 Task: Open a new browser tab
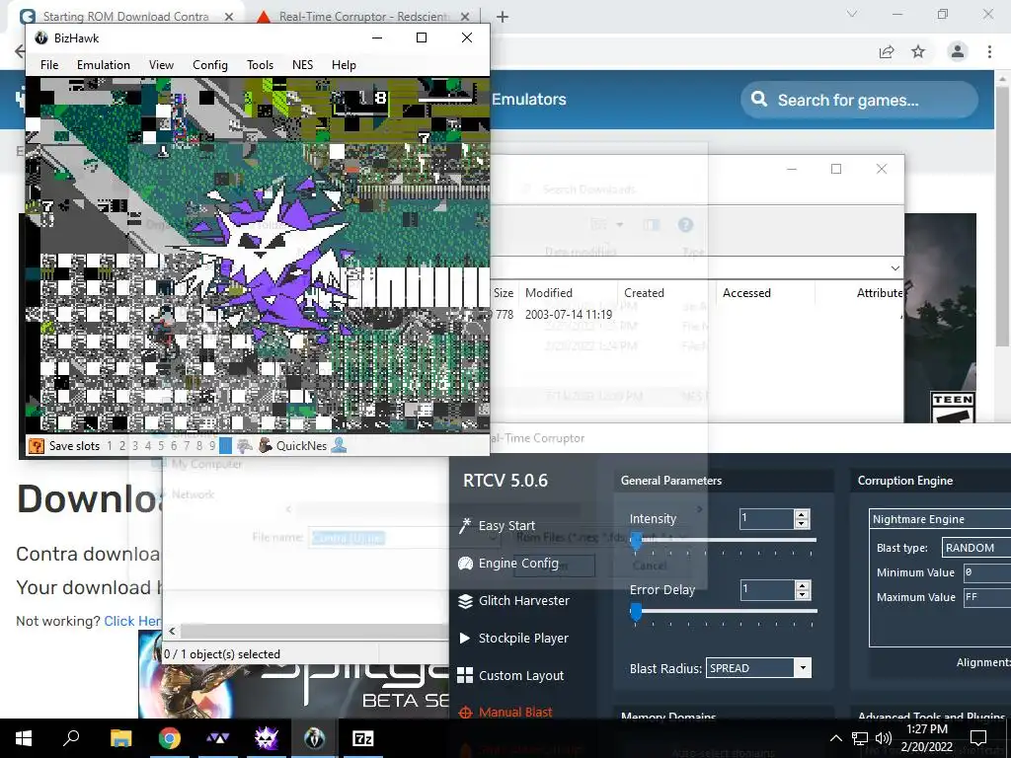503,17
